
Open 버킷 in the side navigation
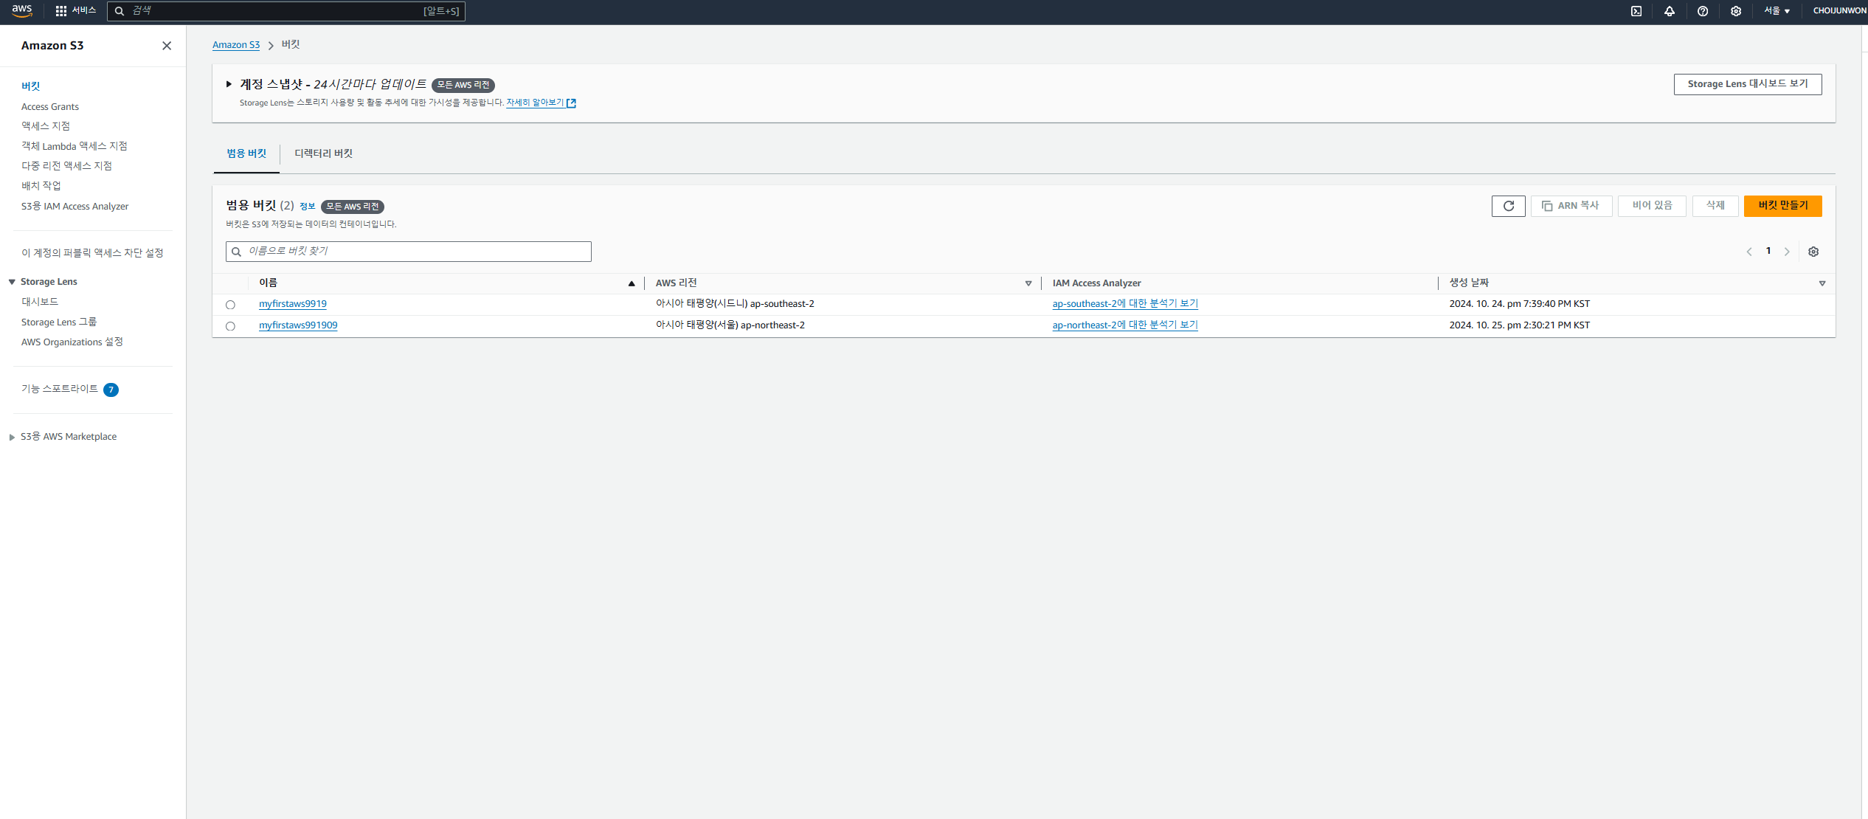[31, 86]
